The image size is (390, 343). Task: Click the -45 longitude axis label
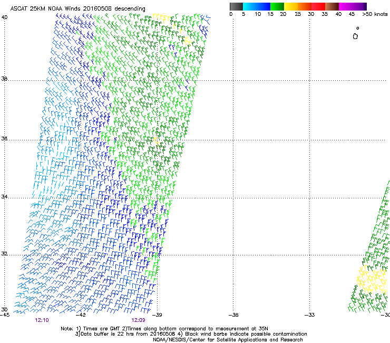(x=5, y=315)
